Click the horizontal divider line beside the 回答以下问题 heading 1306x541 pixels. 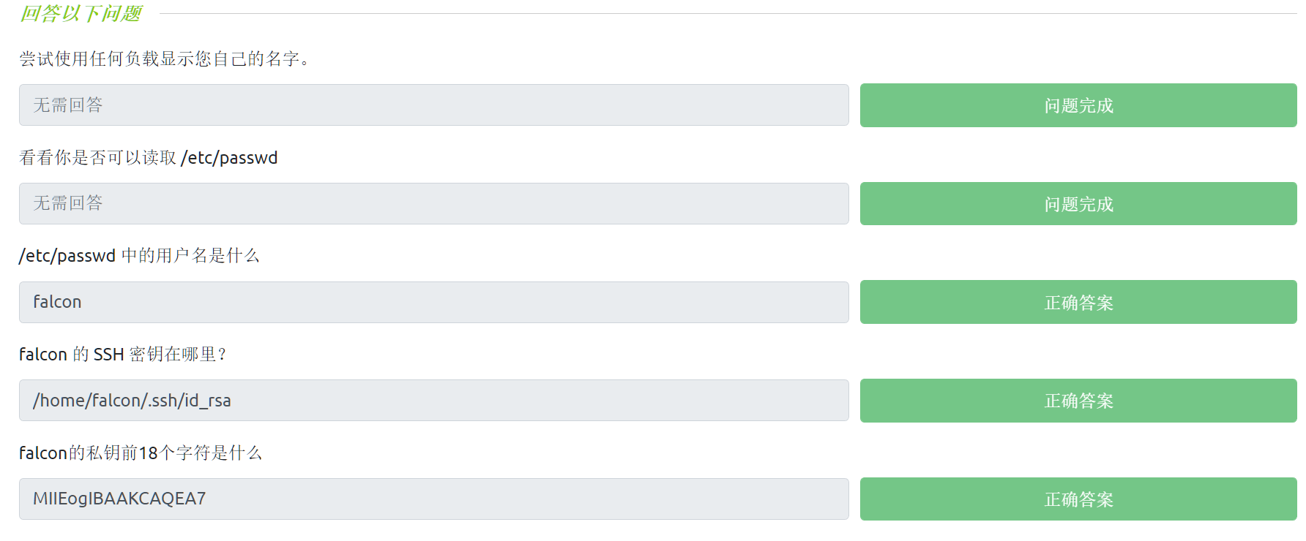pyautogui.click(x=725, y=13)
